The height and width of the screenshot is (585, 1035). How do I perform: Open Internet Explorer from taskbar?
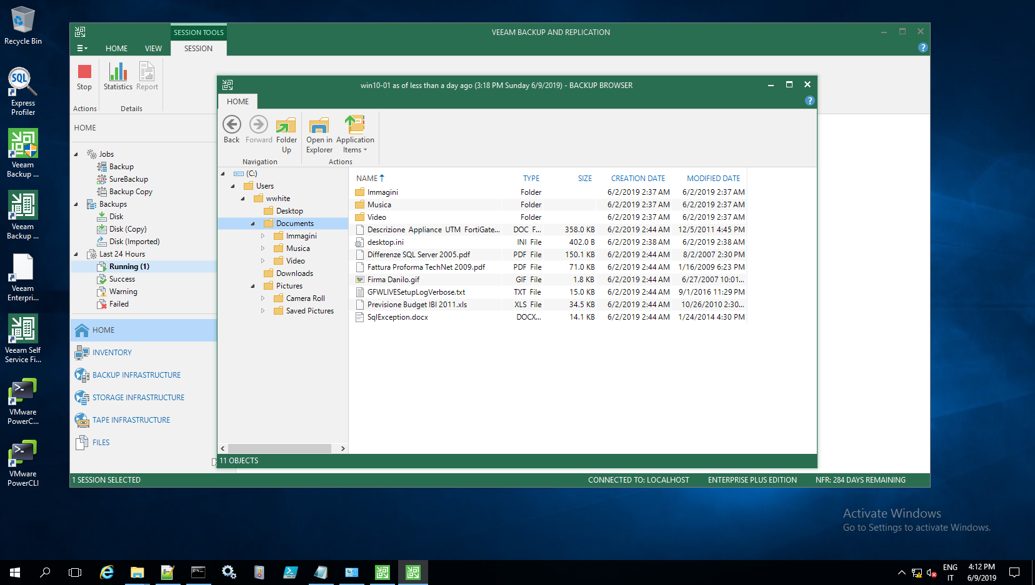(x=107, y=573)
